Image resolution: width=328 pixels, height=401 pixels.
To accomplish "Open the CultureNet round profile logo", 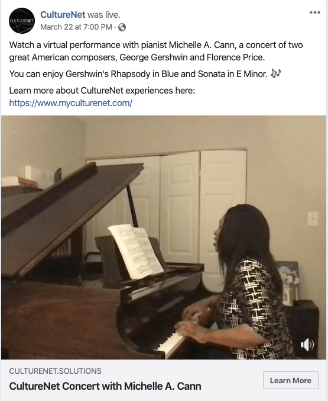I will pyautogui.click(x=22, y=21).
